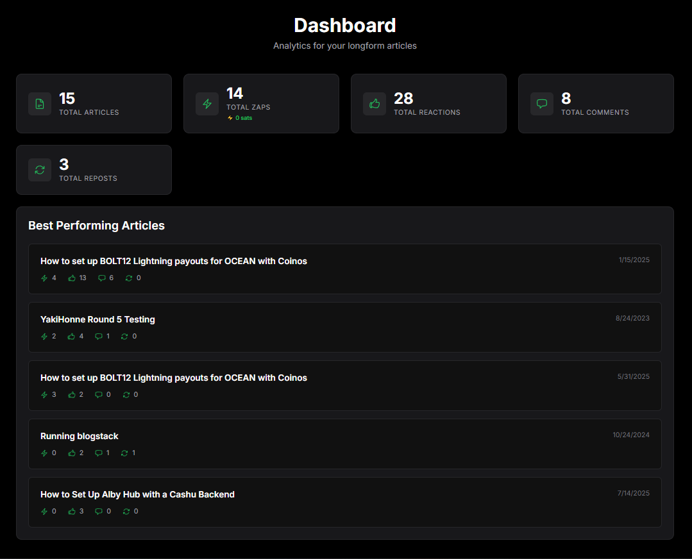Click repost icon on 1/15/2025 BOLT12 article
Screen dimensions: 692x559
(x=129, y=278)
